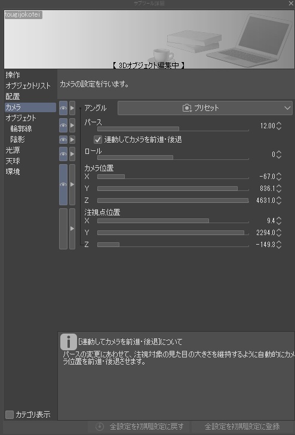The width and height of the screenshot is (295, 435).
Task: Click the 注視点位置 Z slider
Action: pyautogui.click(x=173, y=245)
